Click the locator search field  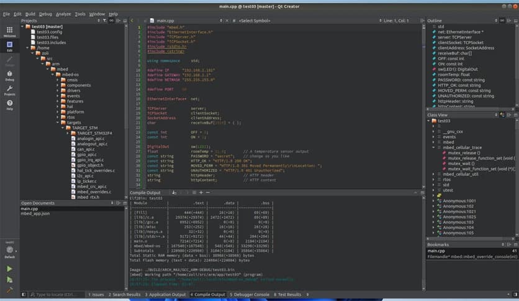pyautogui.click(x=56, y=294)
